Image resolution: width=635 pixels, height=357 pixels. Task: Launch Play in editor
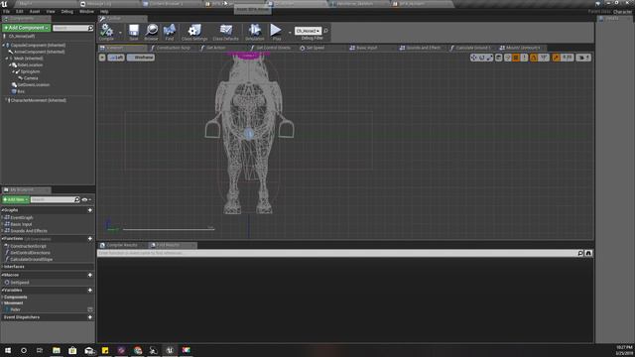coord(276,32)
